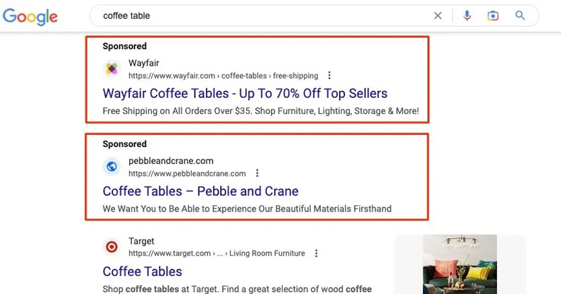Open options menu for Target result
Viewport: 561px width, 294px height.
[x=316, y=254]
